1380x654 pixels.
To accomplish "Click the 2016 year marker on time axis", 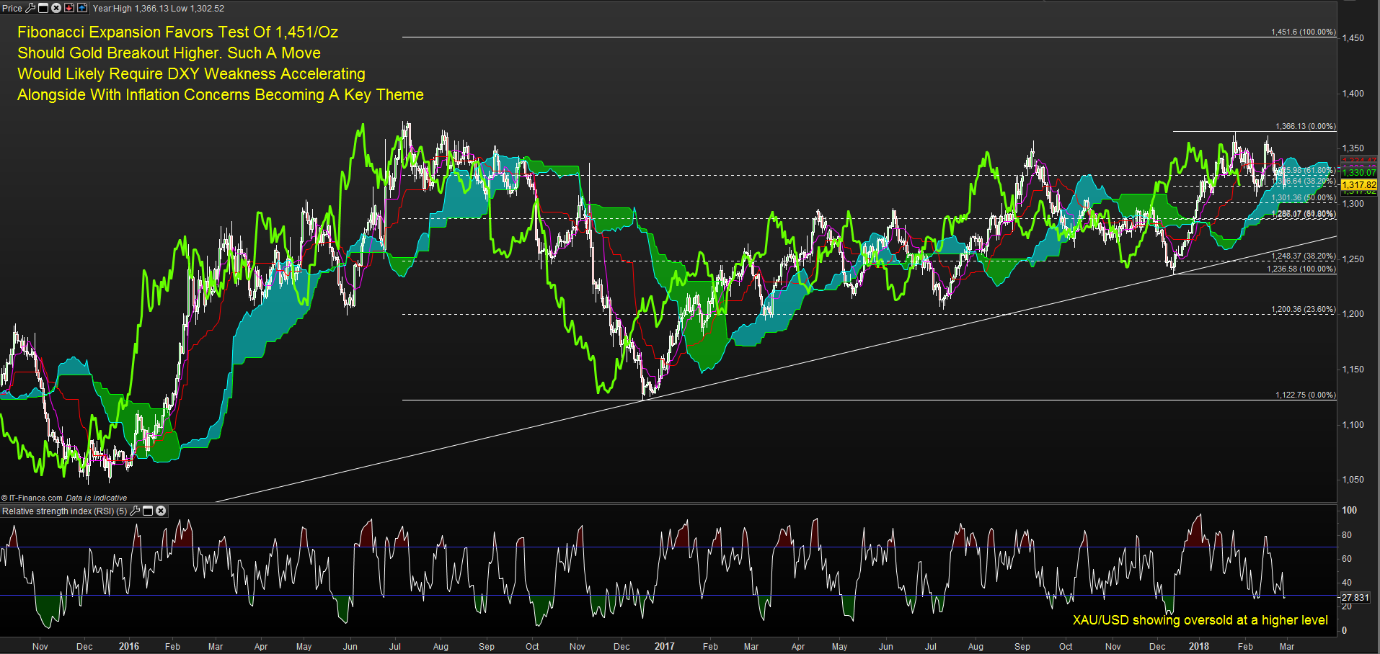I will (x=129, y=646).
